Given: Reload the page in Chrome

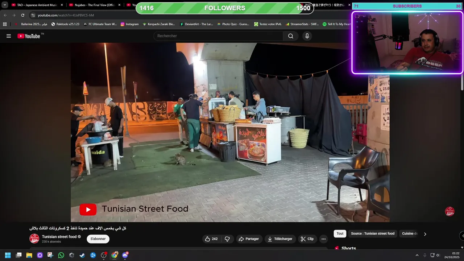Looking at the screenshot, I should [22, 15].
